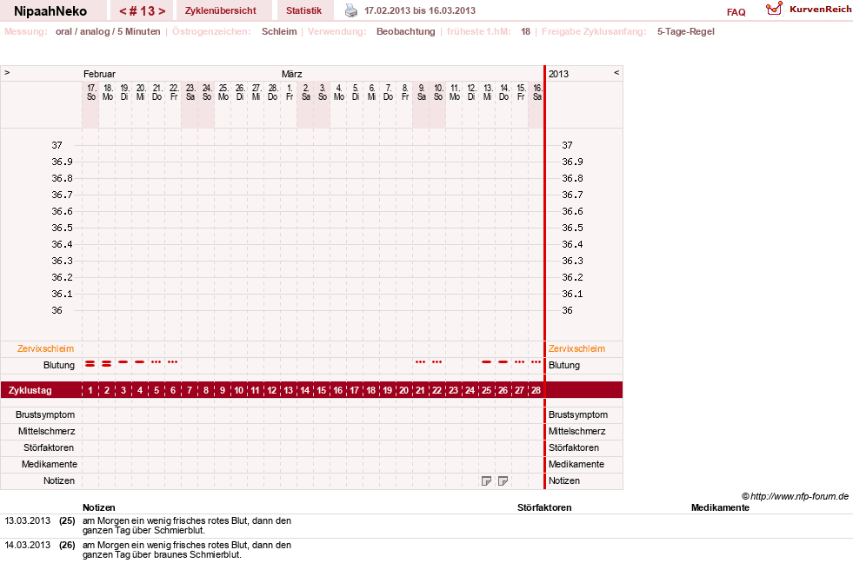Open note icon for cycle day 25
The width and height of the screenshot is (853, 583).
(x=486, y=480)
